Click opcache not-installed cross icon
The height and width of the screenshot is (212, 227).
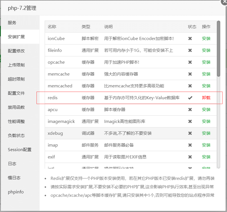(190, 62)
